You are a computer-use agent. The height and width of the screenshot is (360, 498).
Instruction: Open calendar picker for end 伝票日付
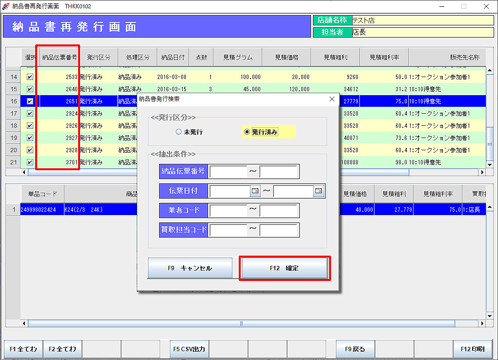pyautogui.click(x=318, y=191)
